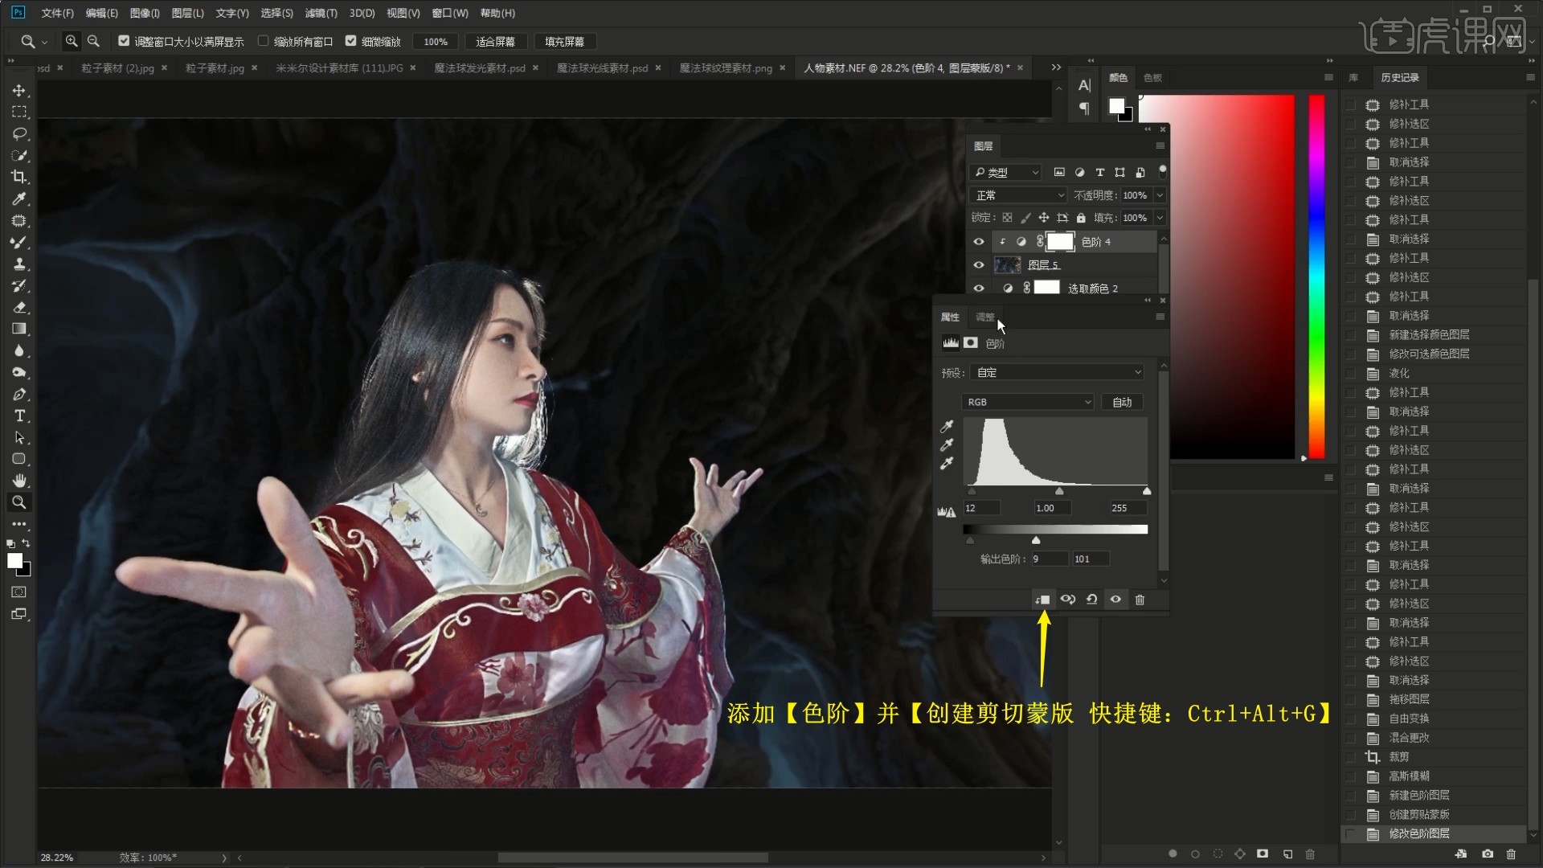Hide the 色阶 4 layer
Image resolution: width=1543 pixels, height=868 pixels.
click(978, 242)
